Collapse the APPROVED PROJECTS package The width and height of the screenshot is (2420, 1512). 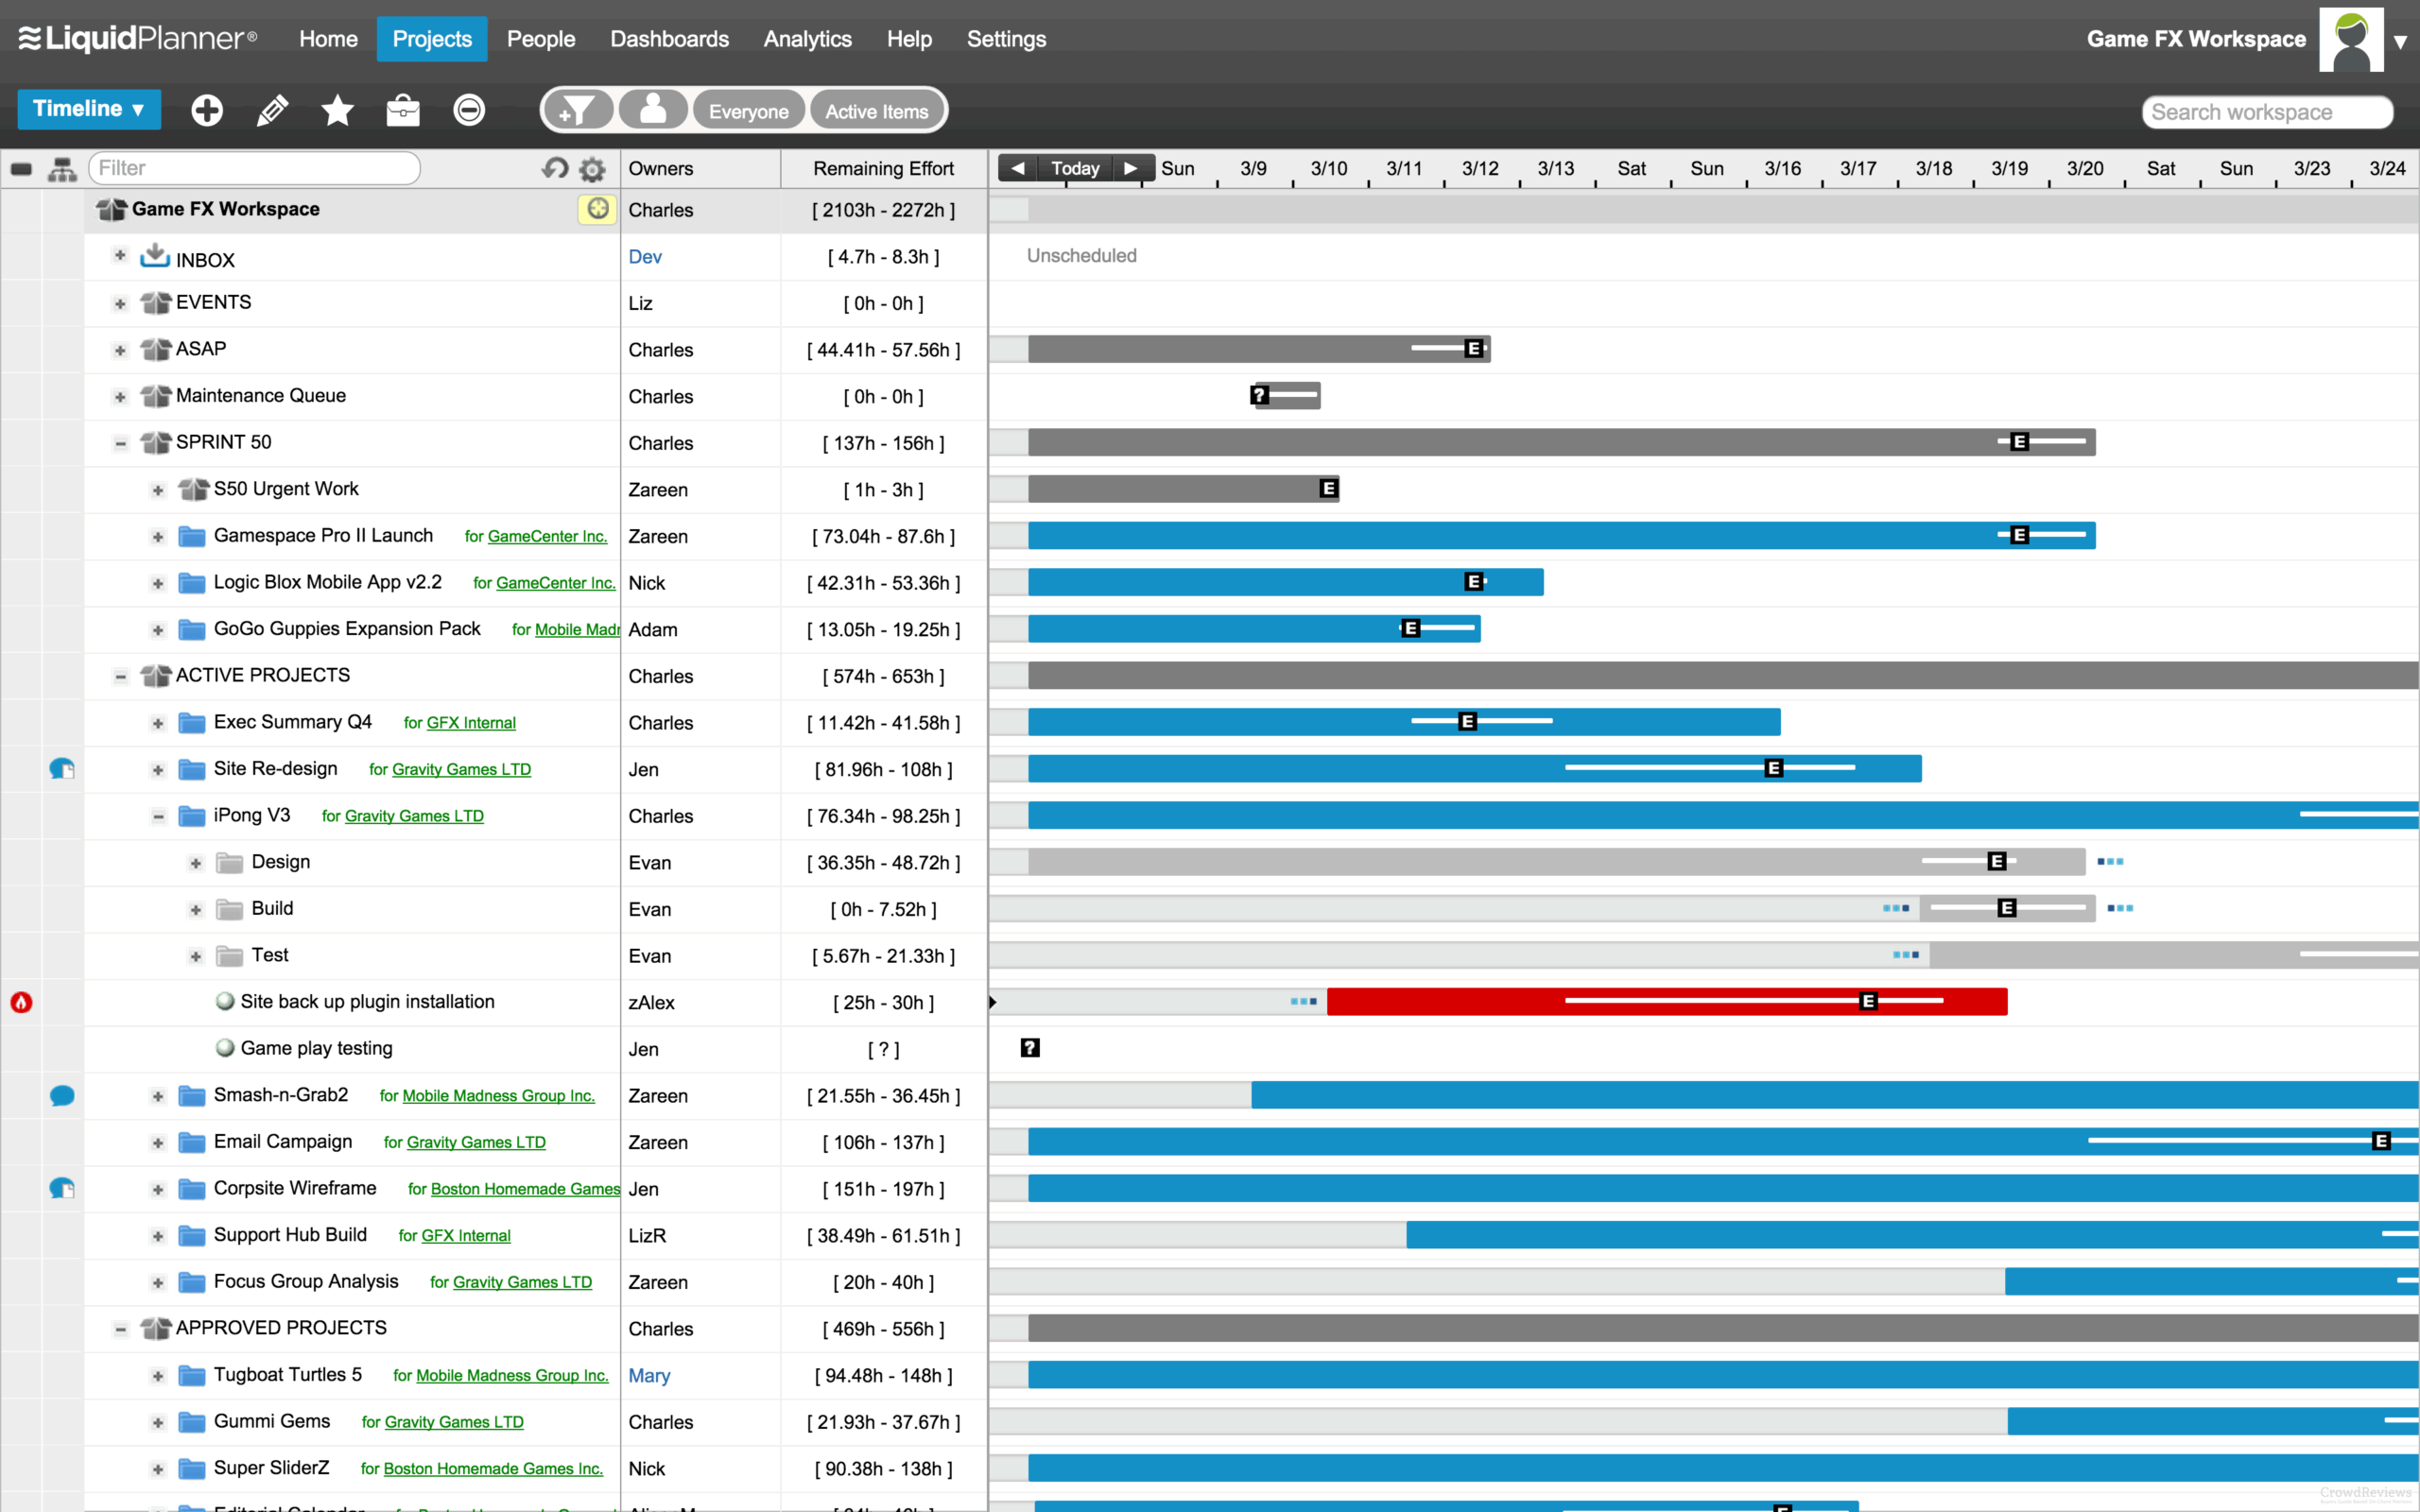(120, 1329)
